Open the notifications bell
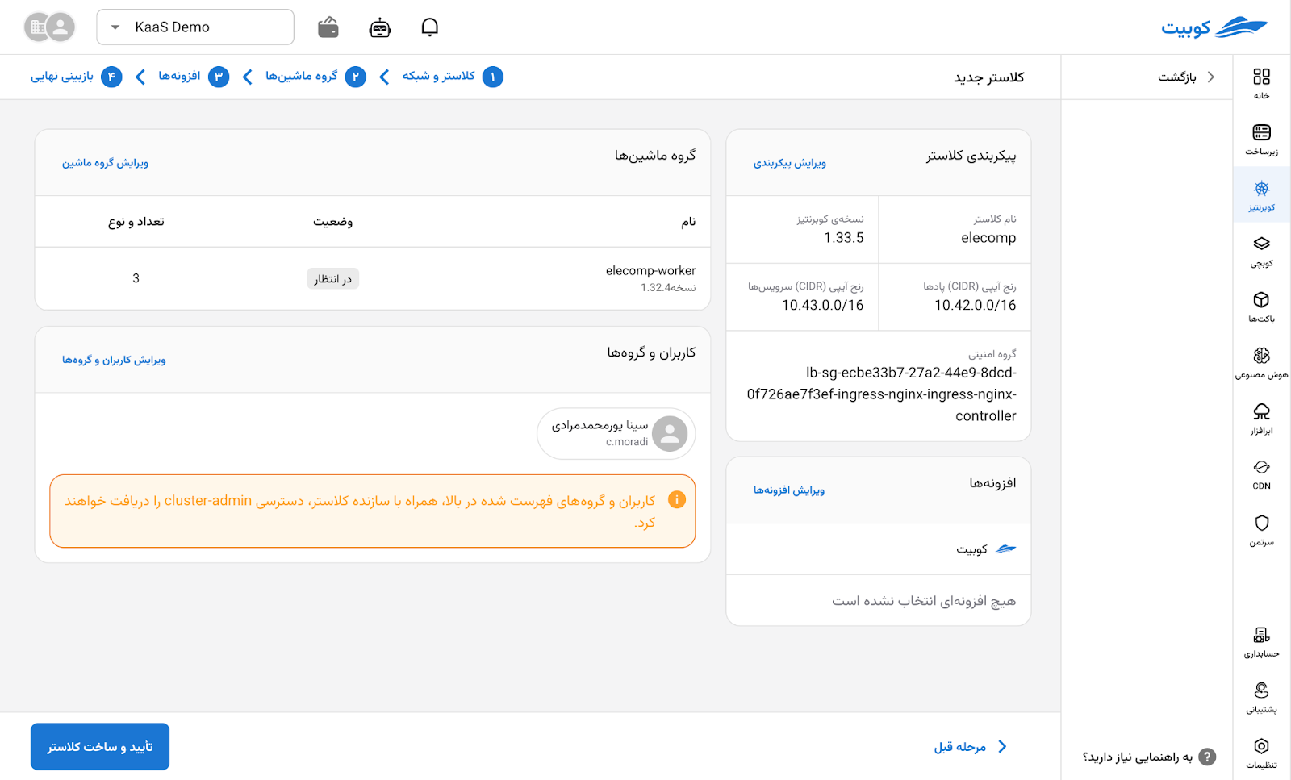 click(x=430, y=27)
